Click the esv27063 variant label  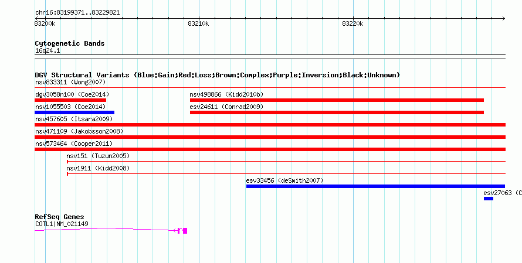click(x=503, y=193)
